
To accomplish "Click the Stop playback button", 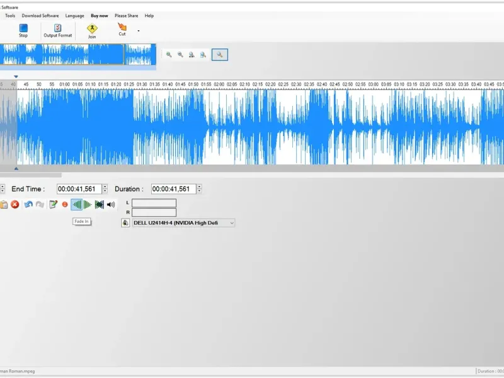I will pyautogui.click(x=23, y=31).
